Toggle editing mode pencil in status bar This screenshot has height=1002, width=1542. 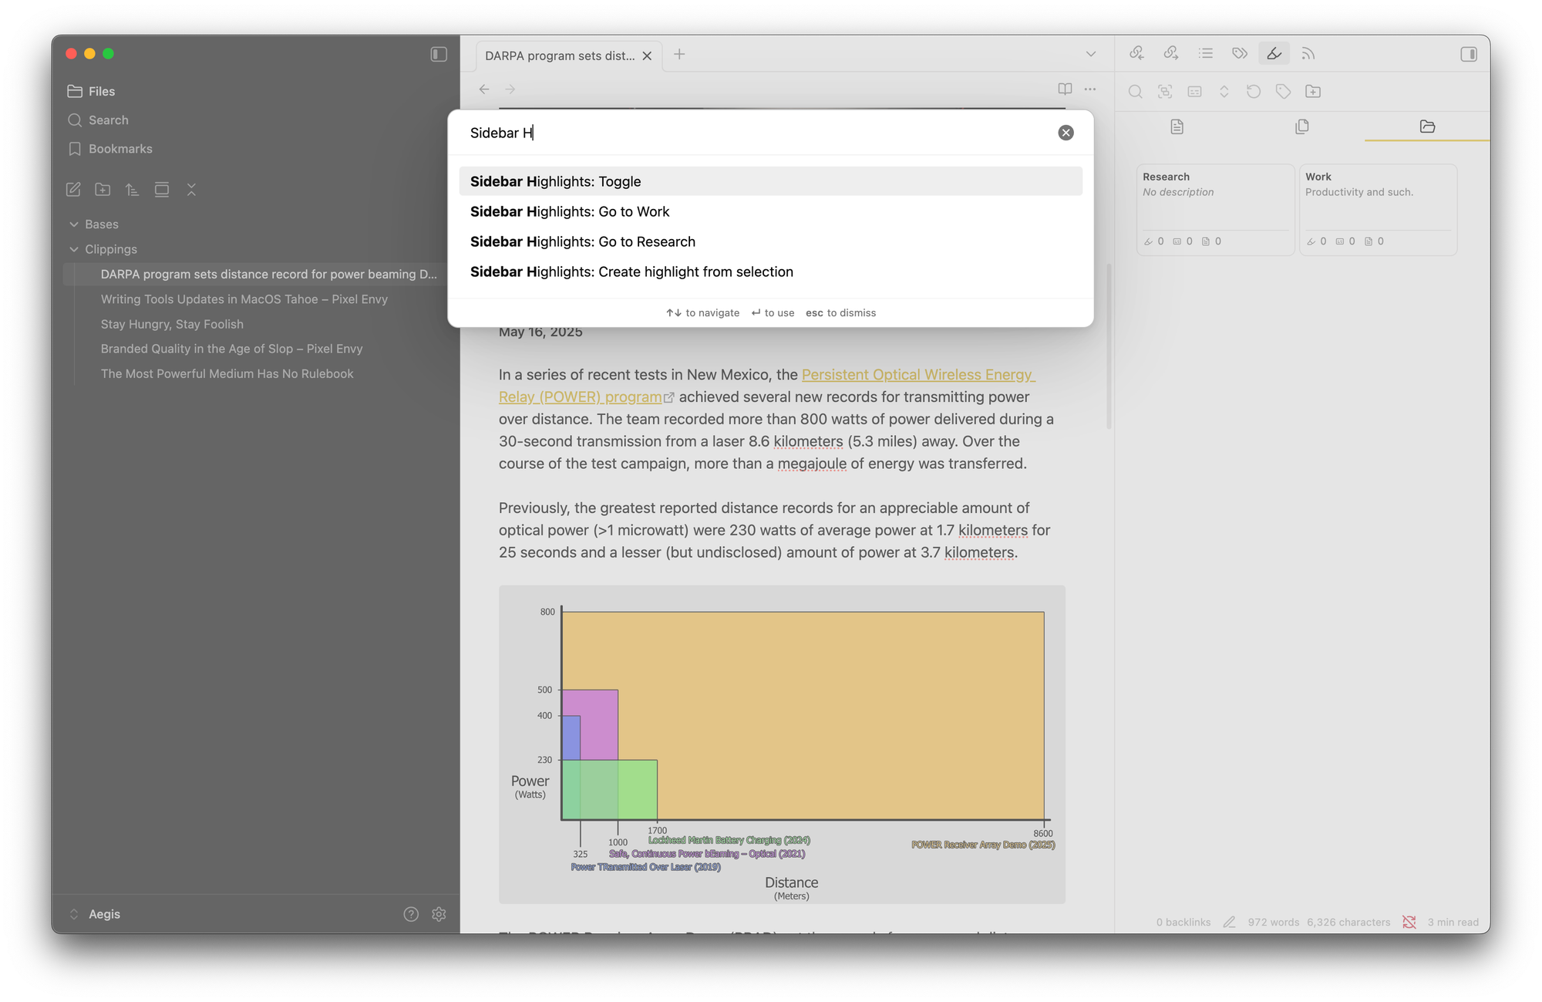click(x=1229, y=922)
